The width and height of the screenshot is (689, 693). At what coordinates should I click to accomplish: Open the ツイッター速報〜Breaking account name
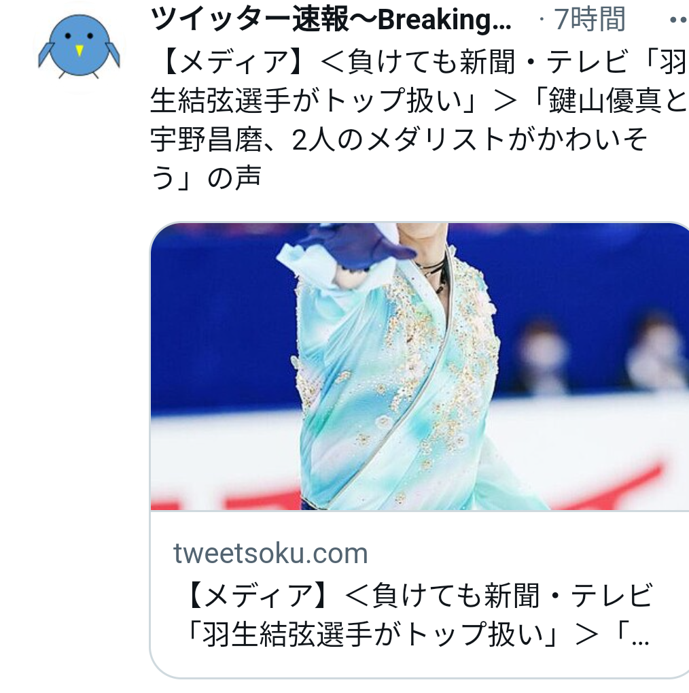coord(330,20)
